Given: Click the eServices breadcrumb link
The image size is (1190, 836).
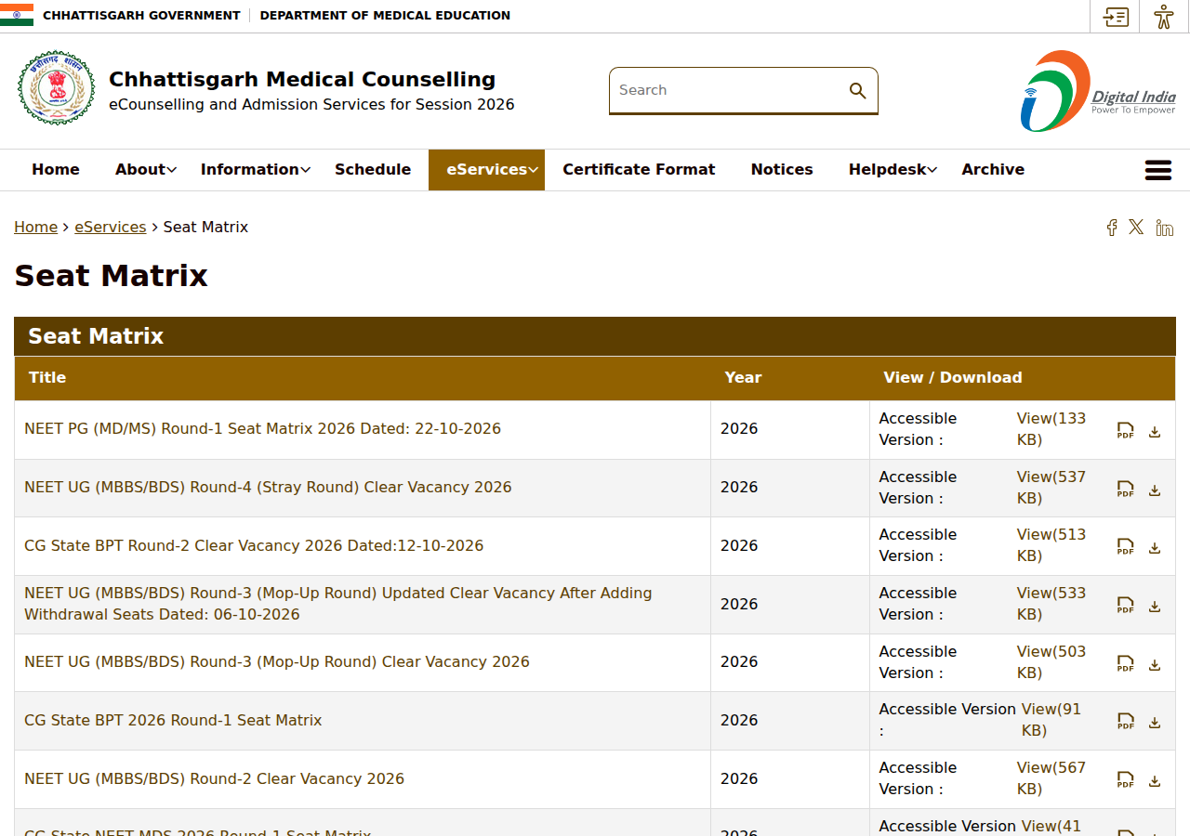Looking at the screenshot, I should (111, 228).
